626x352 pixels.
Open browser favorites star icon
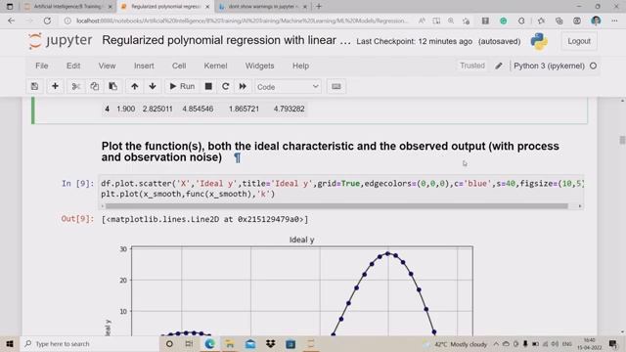click(x=541, y=21)
